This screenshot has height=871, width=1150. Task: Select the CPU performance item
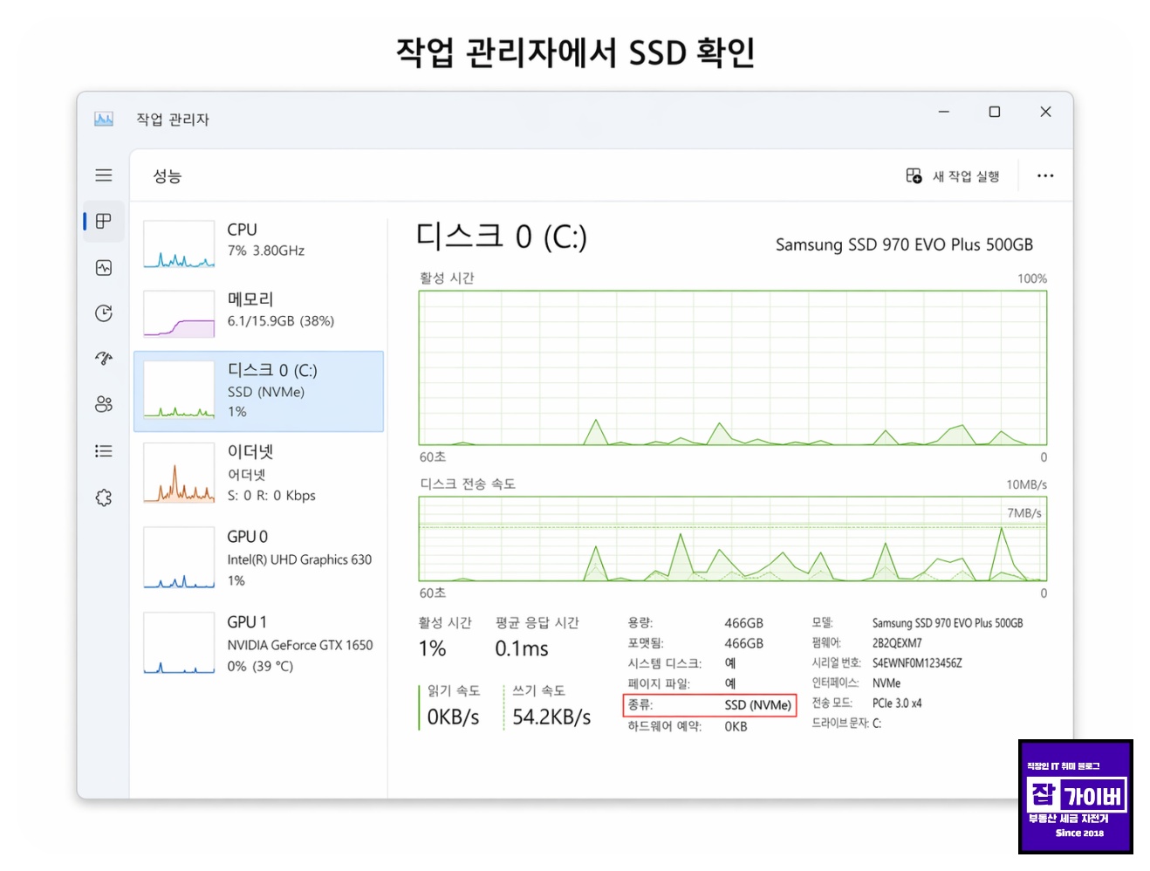click(x=259, y=244)
